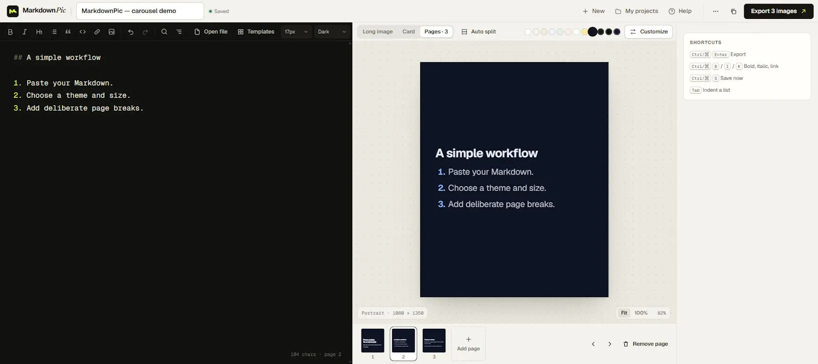Click the '104 chars · page 2' status text
This screenshot has height=364, width=818.
point(316,354)
